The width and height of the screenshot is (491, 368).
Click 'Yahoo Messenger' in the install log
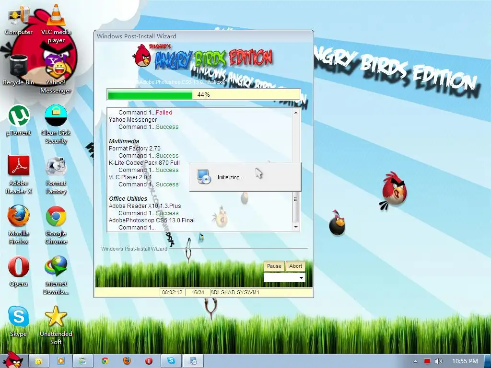click(x=133, y=119)
